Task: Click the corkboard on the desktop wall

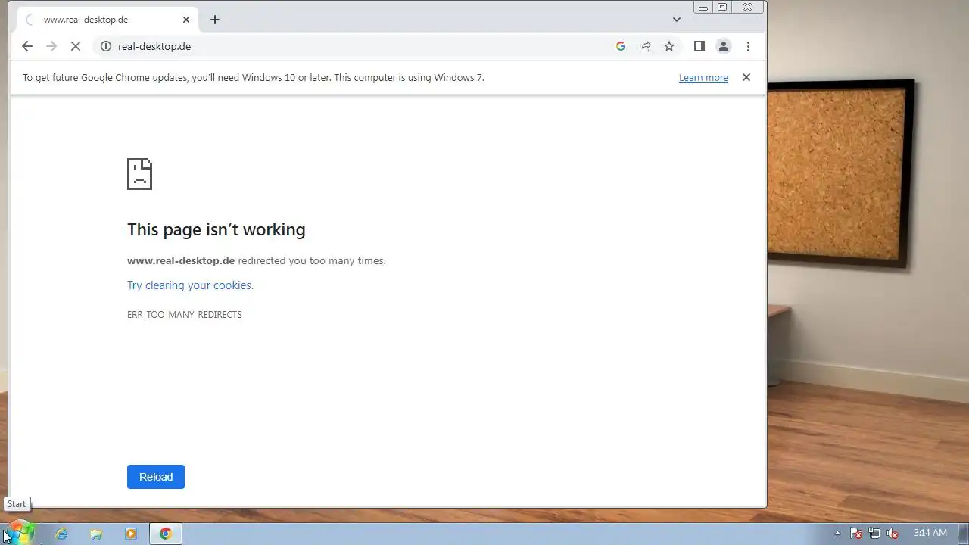Action: (x=840, y=174)
